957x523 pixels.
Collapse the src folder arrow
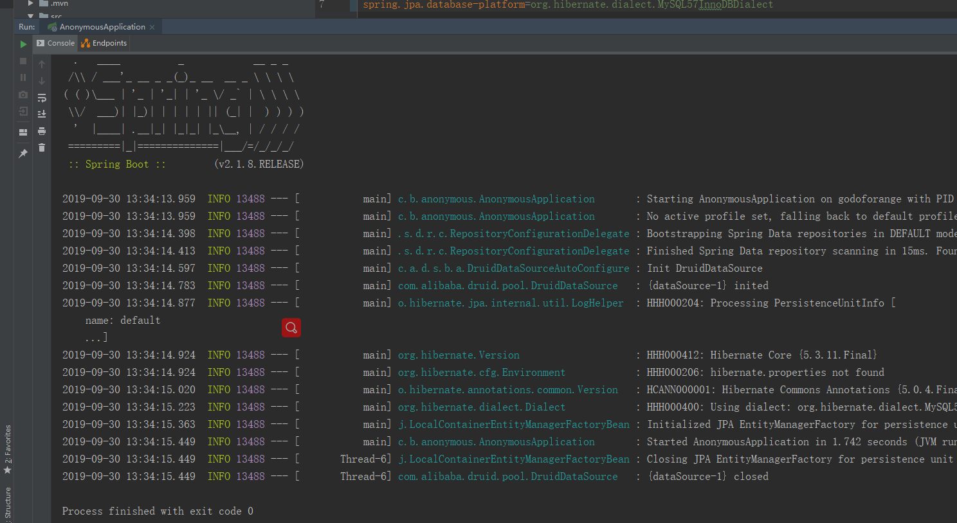coord(30,15)
